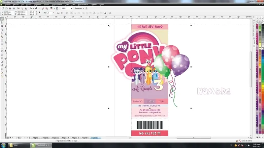Mirror selection vertically via property bar
264x148 pixels.
pyautogui.click(x=62, y=13)
